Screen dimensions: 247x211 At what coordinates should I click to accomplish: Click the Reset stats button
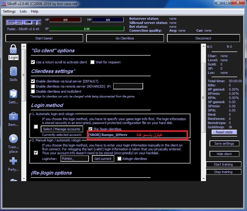coord(224,132)
